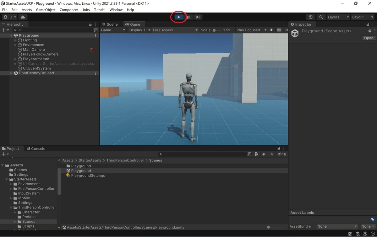
Task: Click the red Cinemachine icon beside MainCamera
Action: [x=92, y=50]
